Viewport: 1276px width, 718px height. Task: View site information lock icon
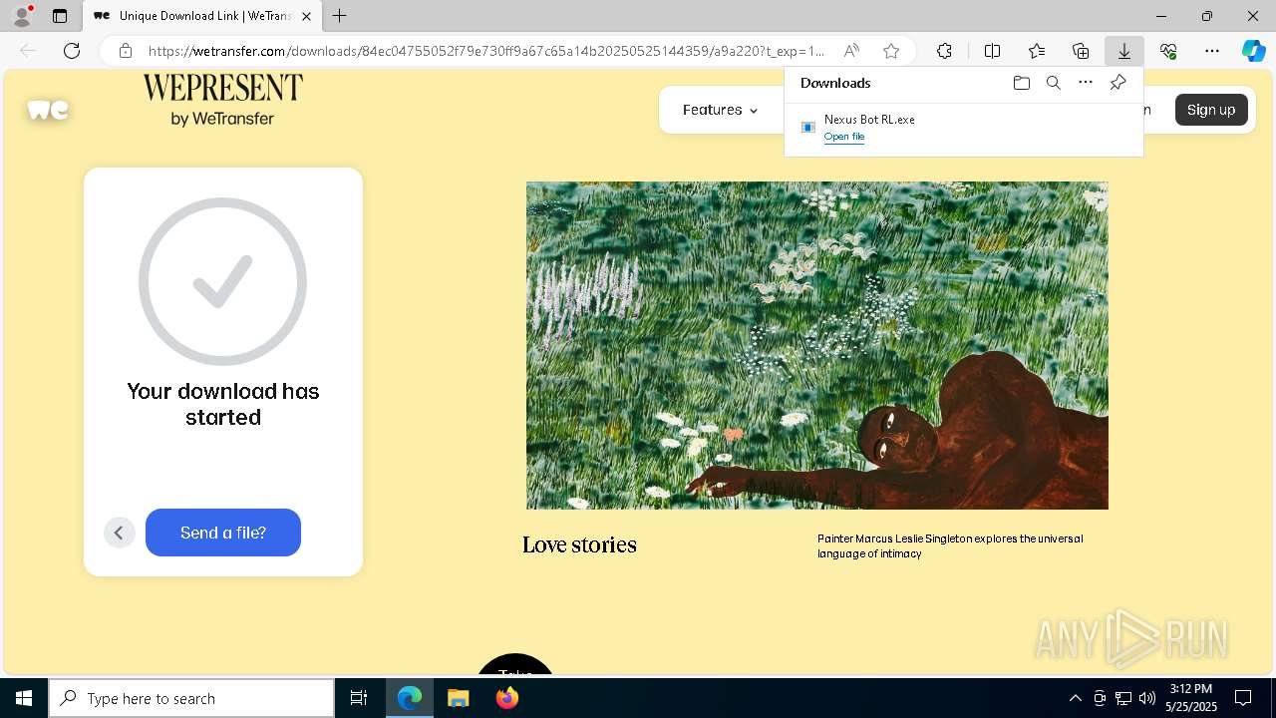tap(125, 51)
